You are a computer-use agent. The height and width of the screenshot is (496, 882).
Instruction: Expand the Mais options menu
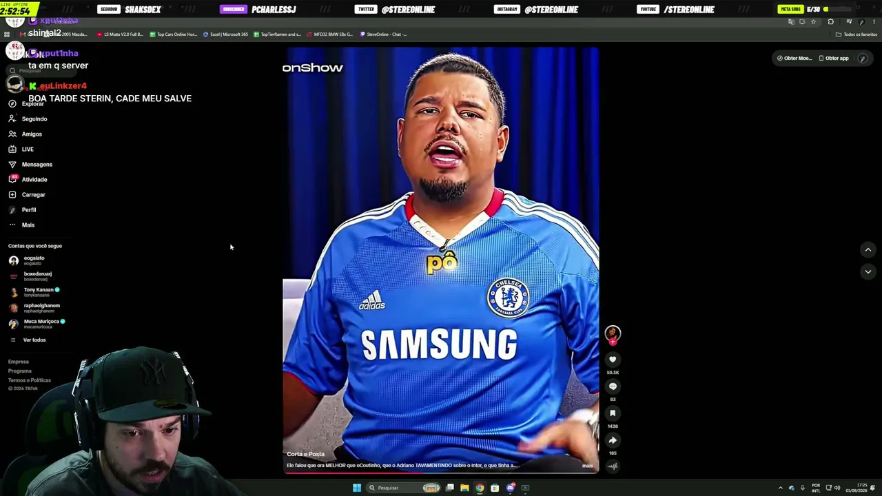point(21,225)
